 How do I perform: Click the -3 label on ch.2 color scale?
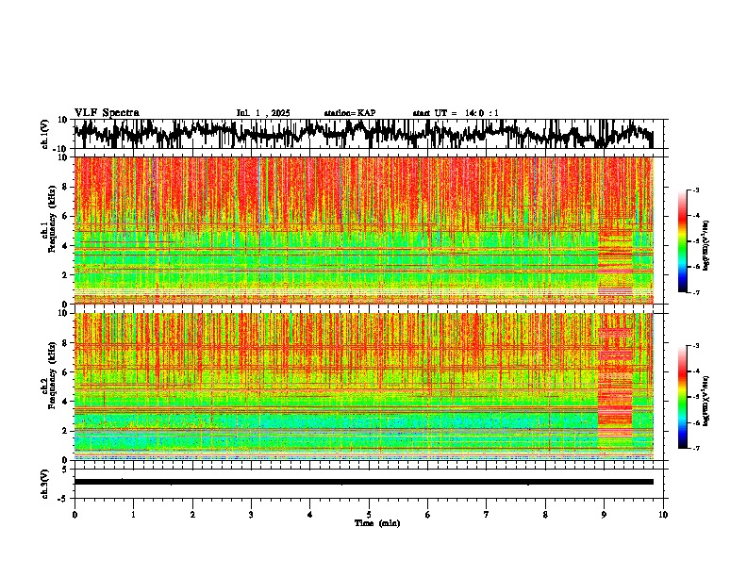tap(695, 346)
